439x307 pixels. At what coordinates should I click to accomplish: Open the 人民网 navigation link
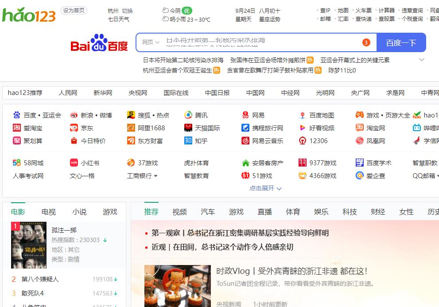68,93
